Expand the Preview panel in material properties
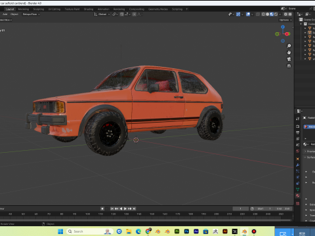The height and width of the screenshot is (236, 315). tap(305, 151)
